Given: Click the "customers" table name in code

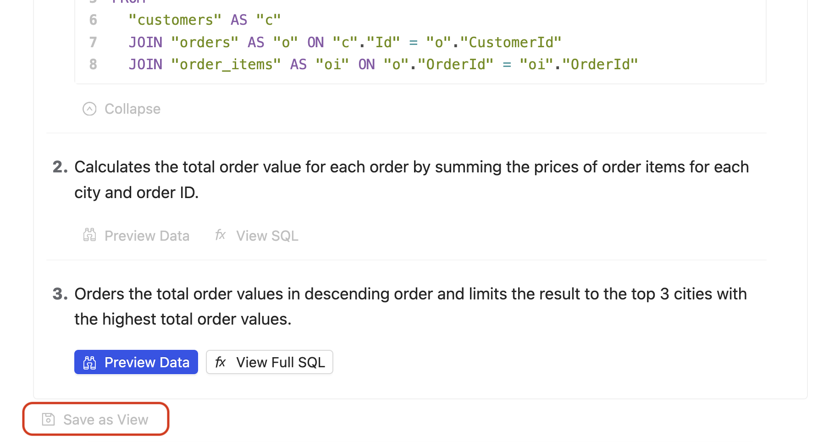Looking at the screenshot, I should (175, 20).
